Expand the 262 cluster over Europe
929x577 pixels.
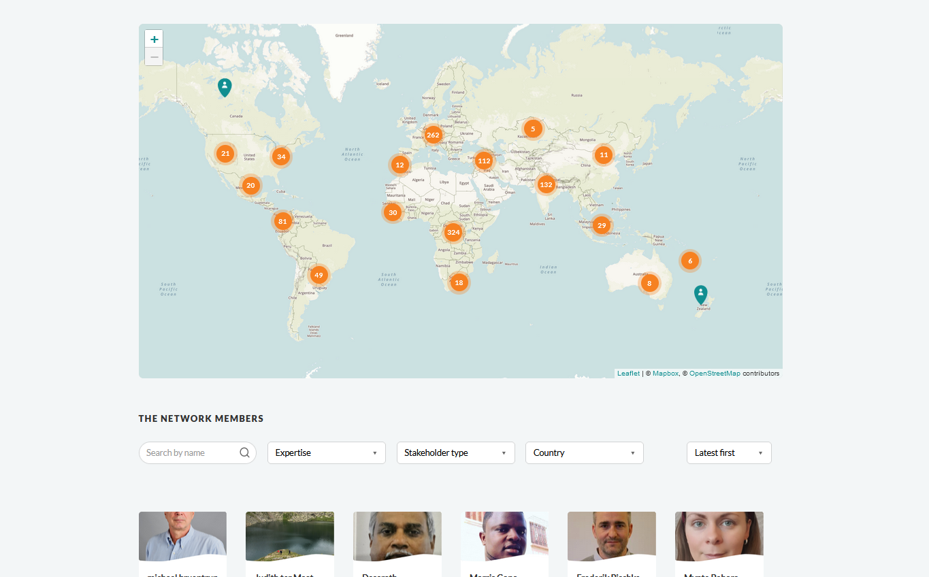coord(433,135)
